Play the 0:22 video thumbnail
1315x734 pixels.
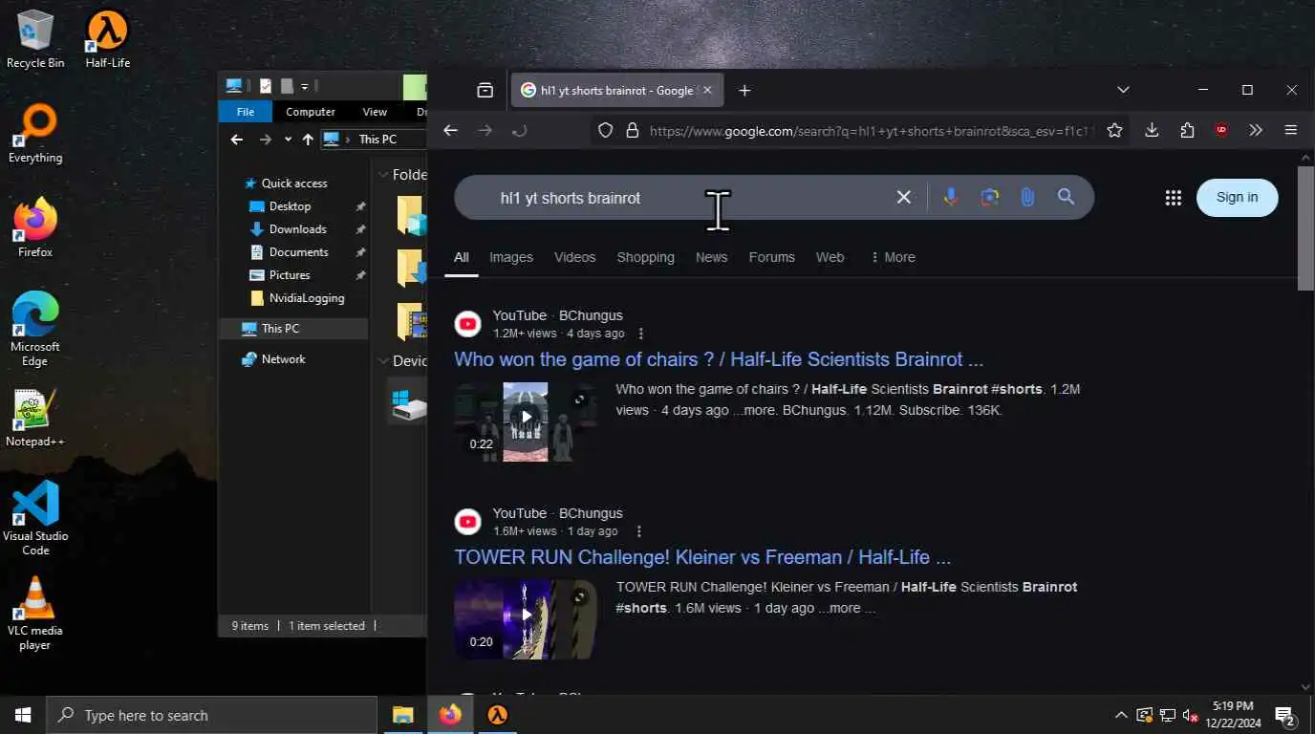526,422
